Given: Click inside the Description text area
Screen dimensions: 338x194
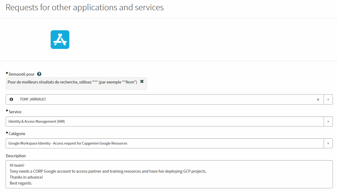Looking at the screenshot, I should pos(169,174).
